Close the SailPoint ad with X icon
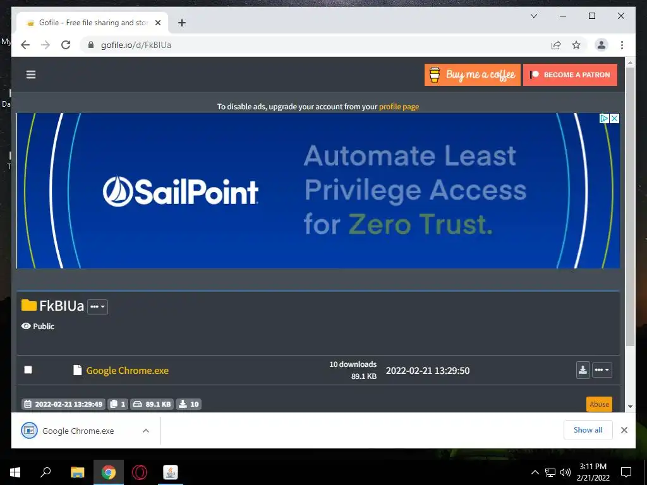The height and width of the screenshot is (485, 647). (614, 118)
